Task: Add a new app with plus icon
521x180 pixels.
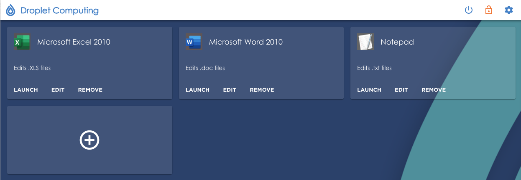Action: (89, 140)
